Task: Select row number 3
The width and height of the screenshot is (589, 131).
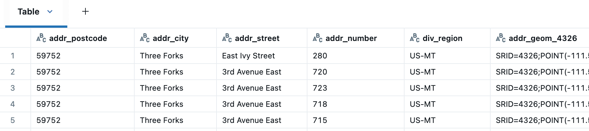Action: pyautogui.click(x=13, y=88)
